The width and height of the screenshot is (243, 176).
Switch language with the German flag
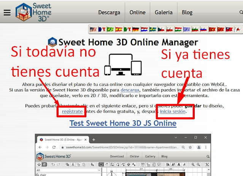pyautogui.click(x=136, y=29)
